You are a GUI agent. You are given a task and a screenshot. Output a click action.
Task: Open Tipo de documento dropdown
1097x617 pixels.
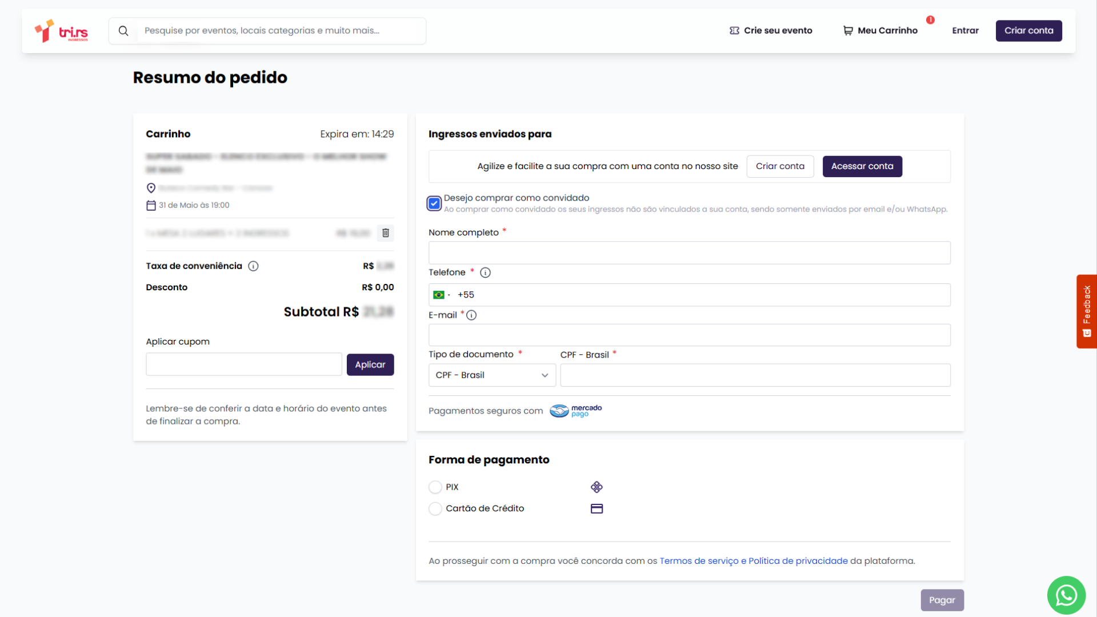[x=492, y=375]
